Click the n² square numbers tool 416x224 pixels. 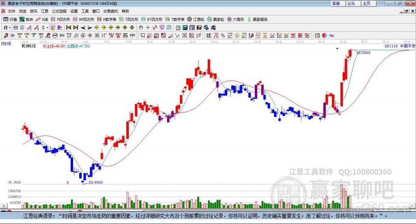[x=69, y=35]
